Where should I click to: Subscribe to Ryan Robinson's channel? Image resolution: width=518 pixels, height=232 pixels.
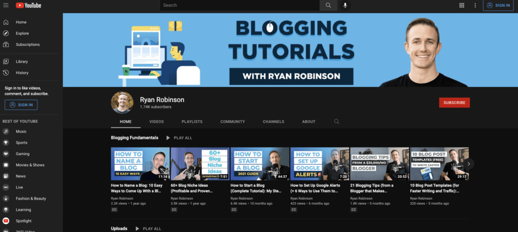point(454,103)
